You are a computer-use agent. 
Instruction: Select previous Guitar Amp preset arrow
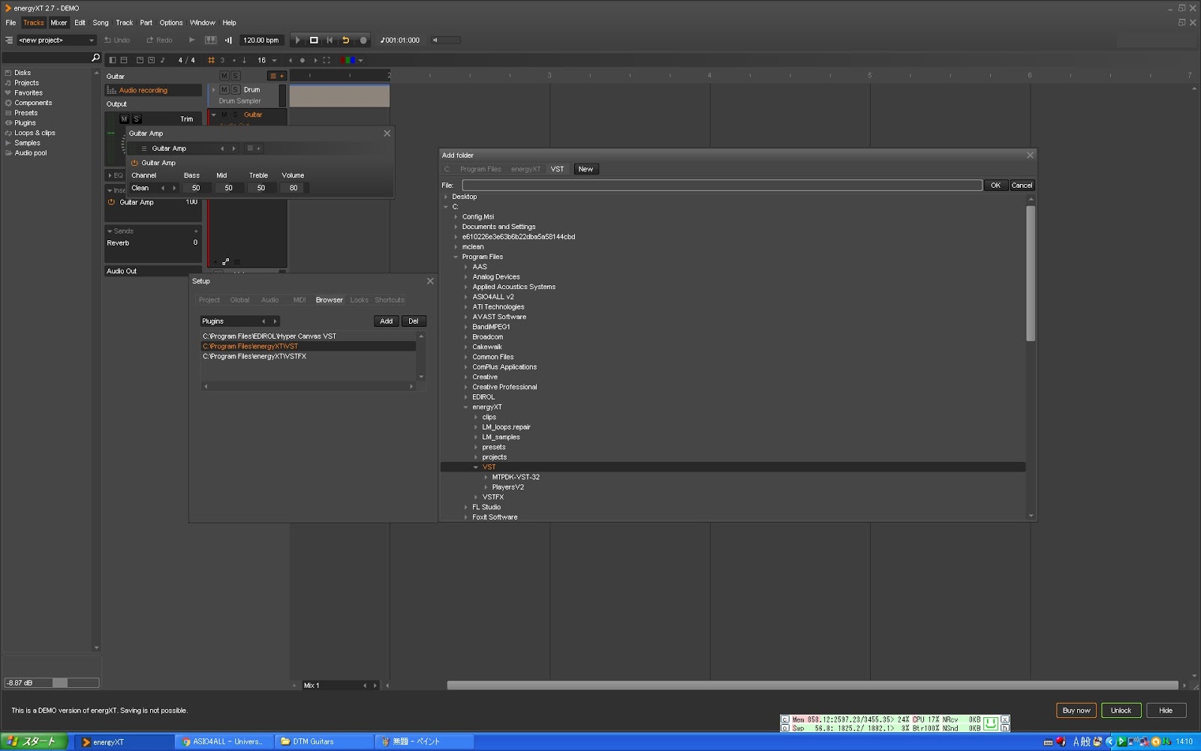(x=222, y=149)
